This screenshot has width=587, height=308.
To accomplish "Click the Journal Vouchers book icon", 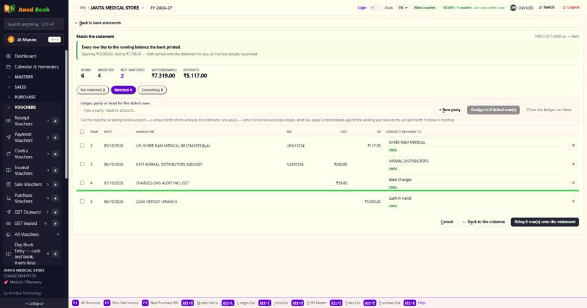I will [8, 170].
